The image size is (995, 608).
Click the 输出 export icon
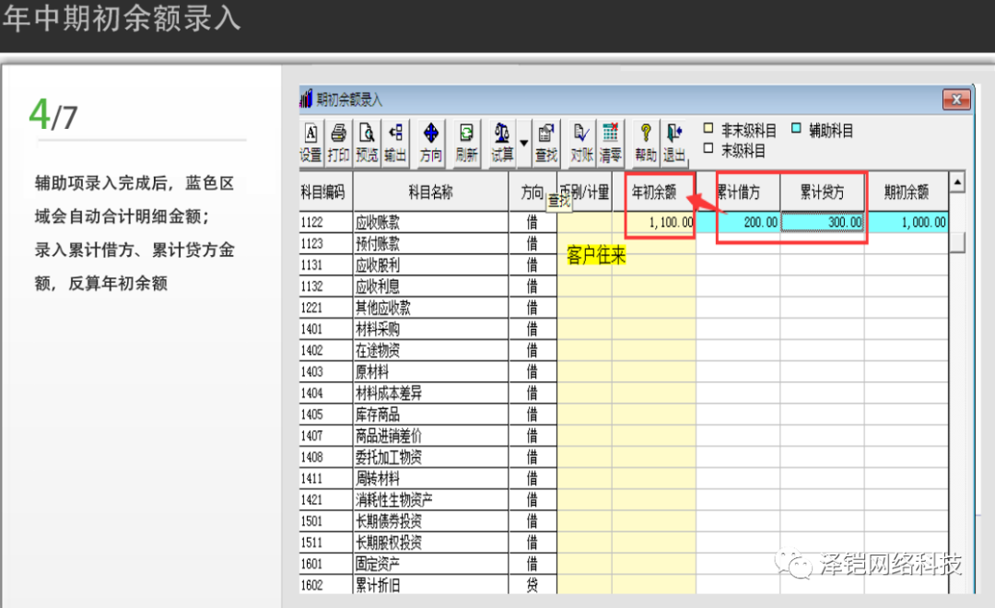tap(395, 143)
